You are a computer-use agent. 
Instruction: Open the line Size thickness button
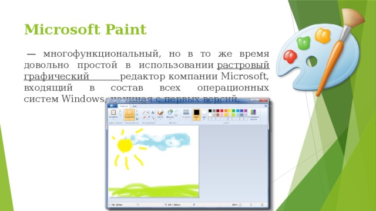coord(186,114)
